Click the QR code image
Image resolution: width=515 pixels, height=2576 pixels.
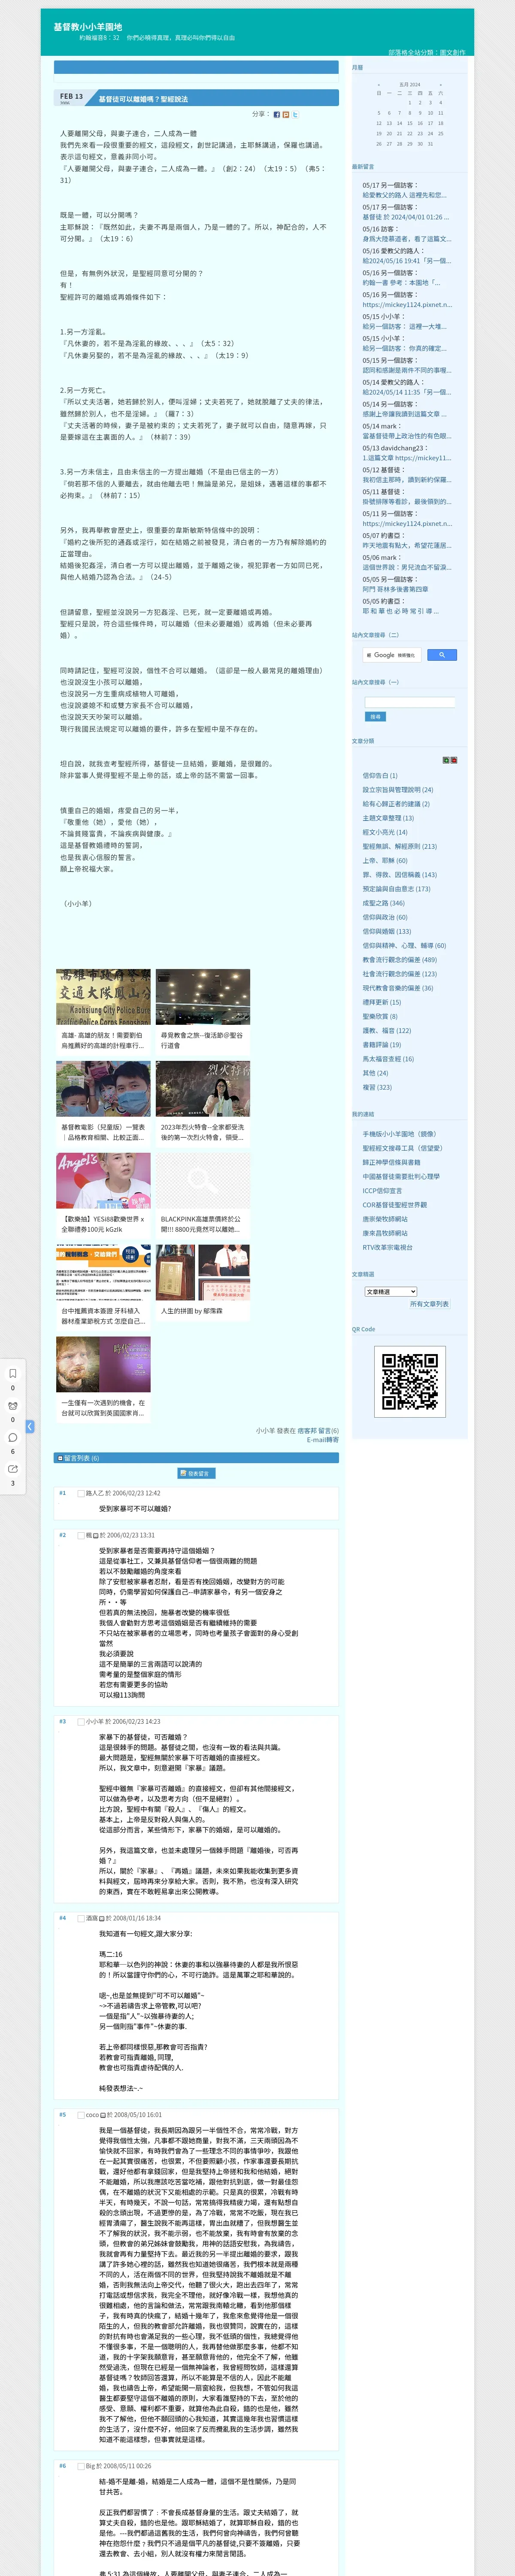(410, 1381)
